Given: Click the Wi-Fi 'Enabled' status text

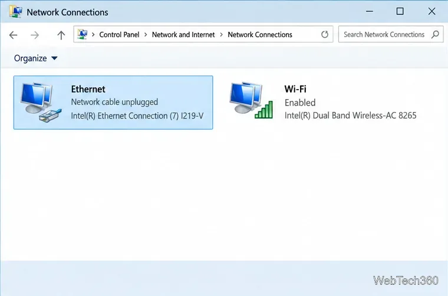Looking at the screenshot, I should [300, 103].
